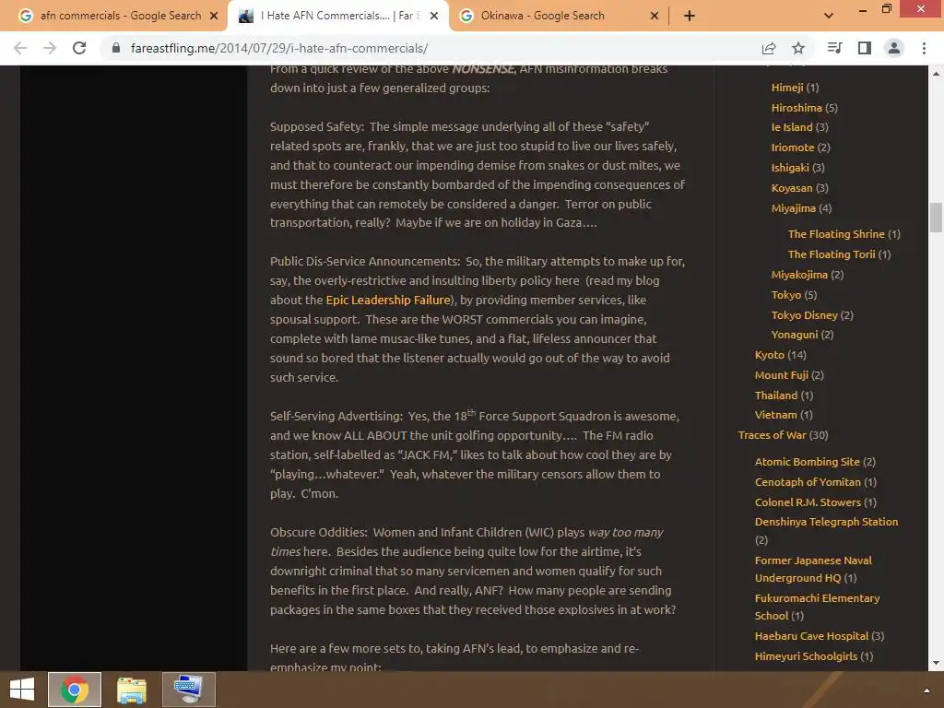Open Chrome three-dot menu

pos(924,48)
